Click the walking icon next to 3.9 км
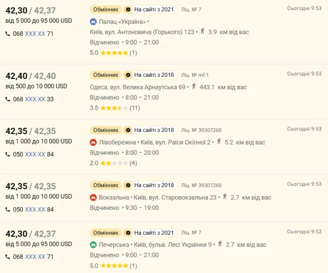Viewport: 328px width, 273px height. (203, 32)
